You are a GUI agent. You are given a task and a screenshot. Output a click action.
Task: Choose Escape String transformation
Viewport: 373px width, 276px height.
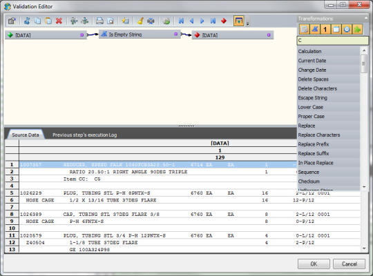pyautogui.click(x=328, y=98)
